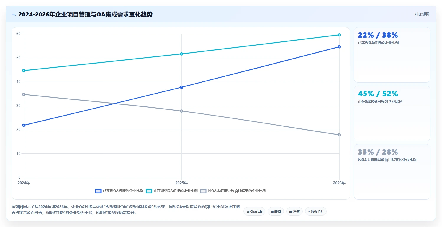Click the y-axis label 20
This screenshot has height=227, width=442.
click(18, 130)
